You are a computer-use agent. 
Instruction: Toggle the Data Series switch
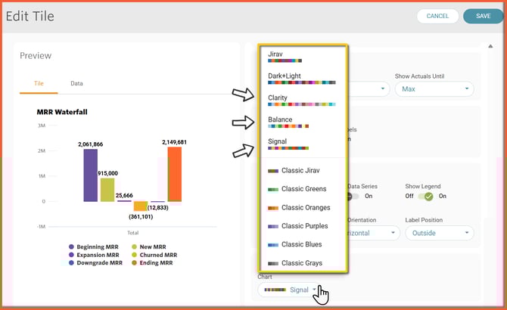(x=353, y=197)
